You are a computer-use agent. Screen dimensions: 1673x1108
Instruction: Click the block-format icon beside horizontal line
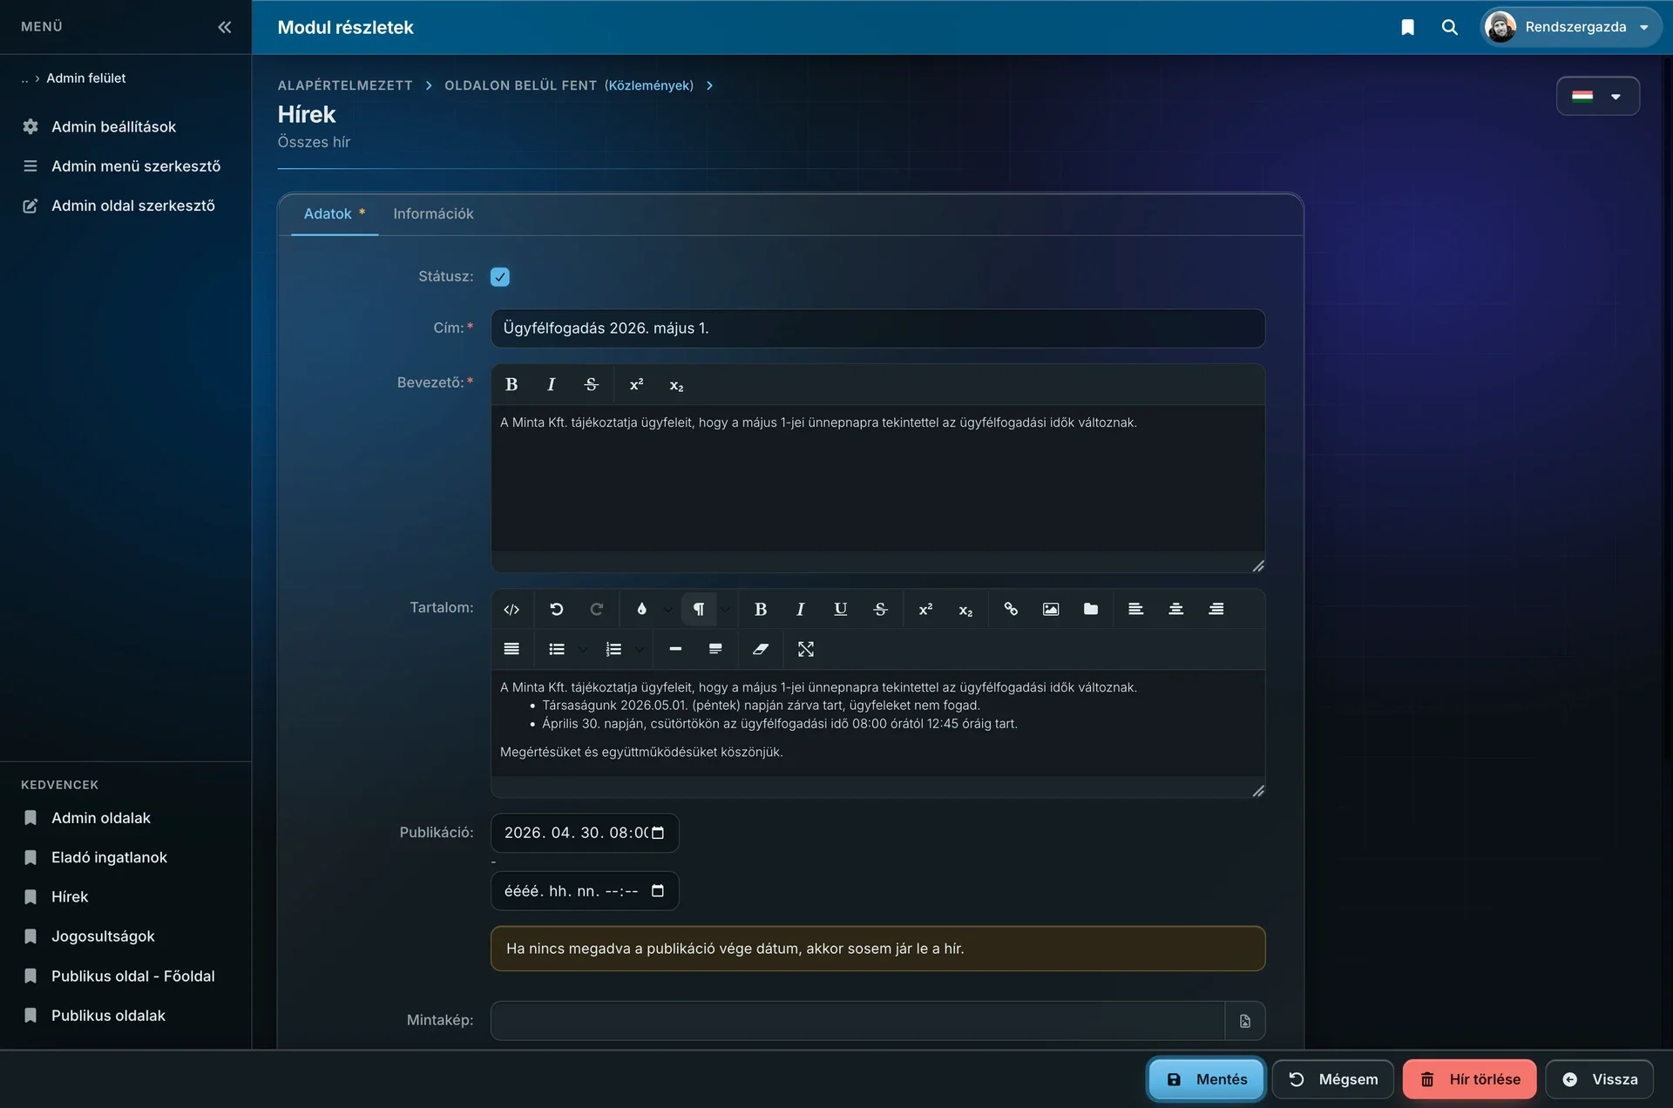click(715, 650)
